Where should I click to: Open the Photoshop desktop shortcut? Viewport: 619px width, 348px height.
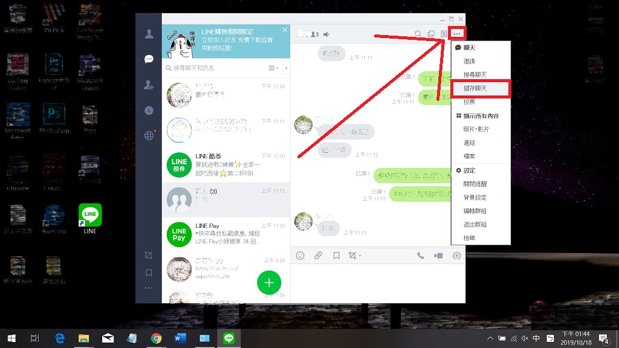point(54,118)
